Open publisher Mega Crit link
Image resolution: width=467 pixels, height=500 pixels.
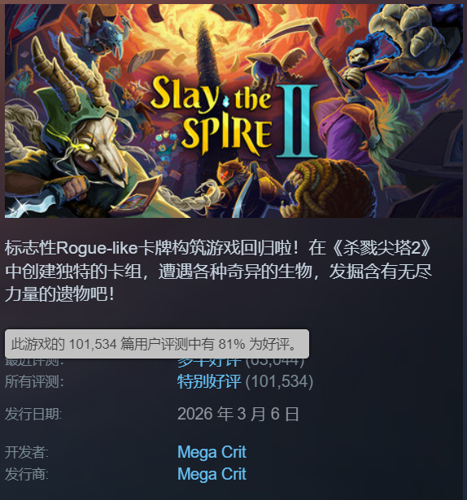click(x=212, y=474)
